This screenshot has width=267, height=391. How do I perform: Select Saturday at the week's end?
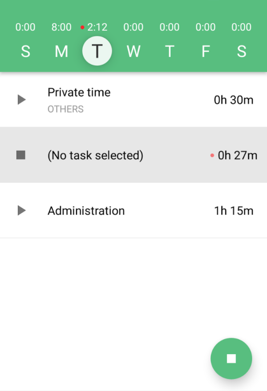point(242,52)
